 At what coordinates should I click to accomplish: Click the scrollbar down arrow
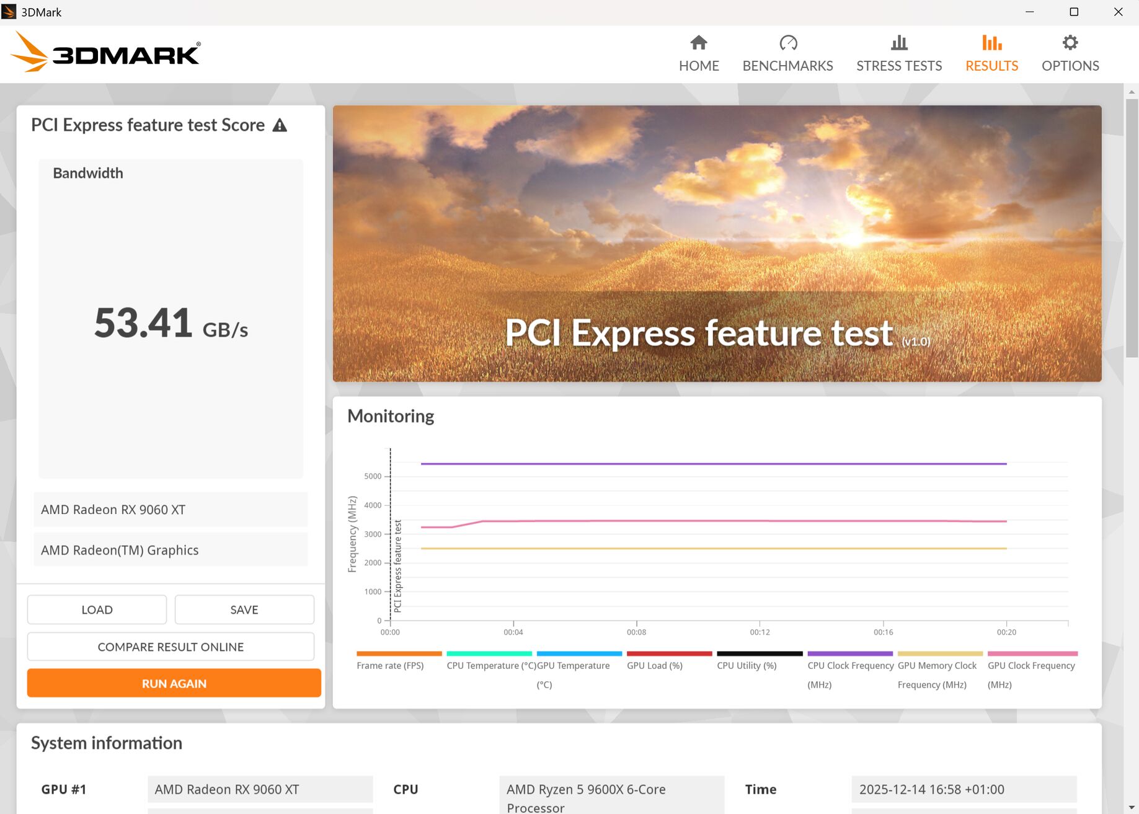[1132, 807]
